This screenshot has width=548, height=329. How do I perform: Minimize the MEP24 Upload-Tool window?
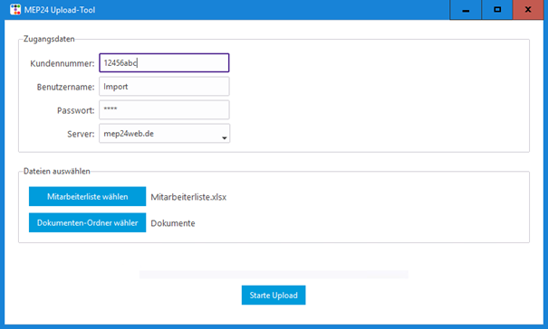pos(466,10)
